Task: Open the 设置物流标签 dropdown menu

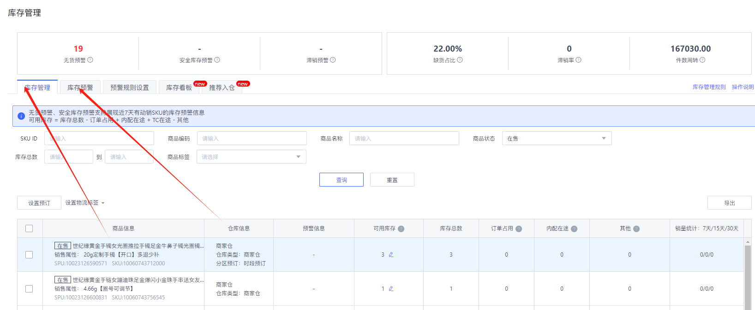Action: click(x=85, y=203)
